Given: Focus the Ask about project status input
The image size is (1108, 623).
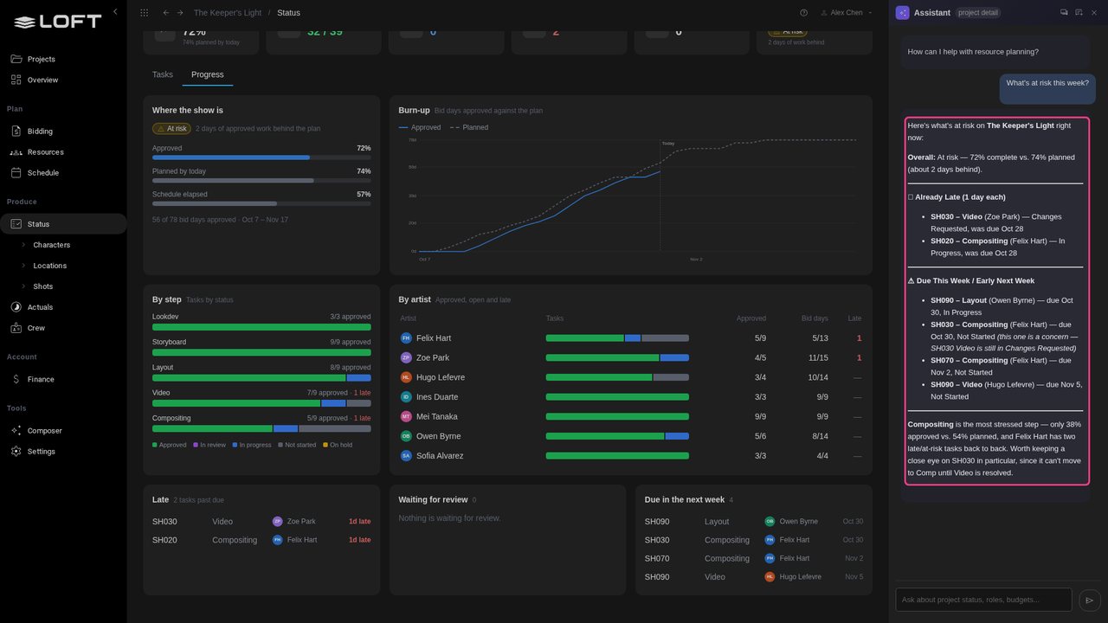Looking at the screenshot, I should coord(984,600).
